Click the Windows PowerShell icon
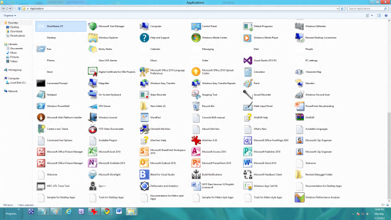The height and width of the screenshot is (220, 391). [41, 106]
